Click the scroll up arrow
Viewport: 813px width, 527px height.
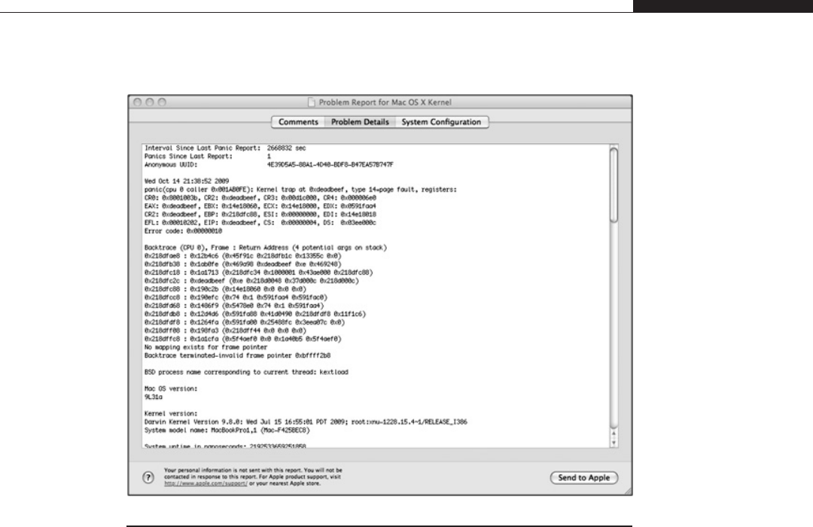tap(614, 433)
